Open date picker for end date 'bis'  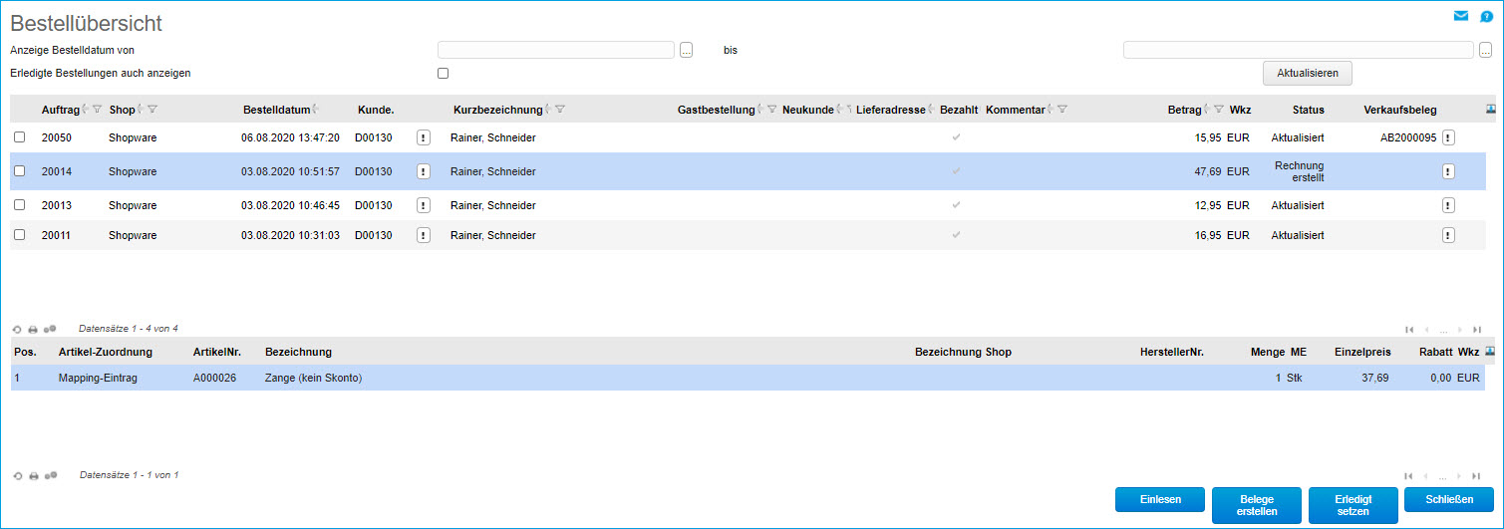click(x=1485, y=50)
